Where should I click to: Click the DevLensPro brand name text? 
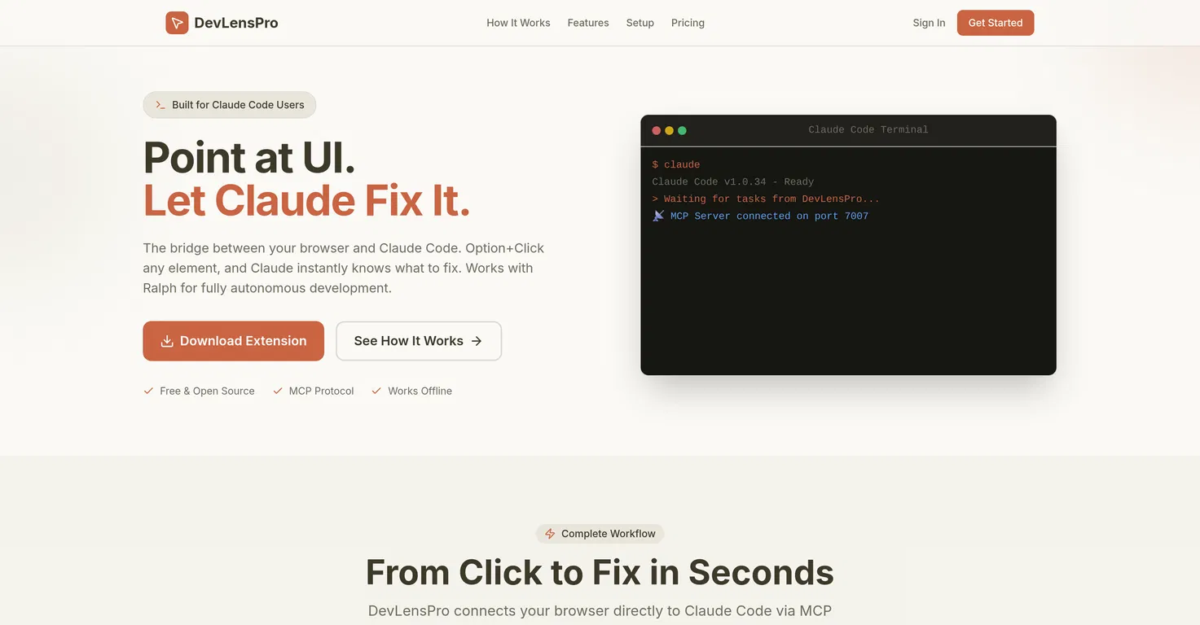[x=236, y=23]
